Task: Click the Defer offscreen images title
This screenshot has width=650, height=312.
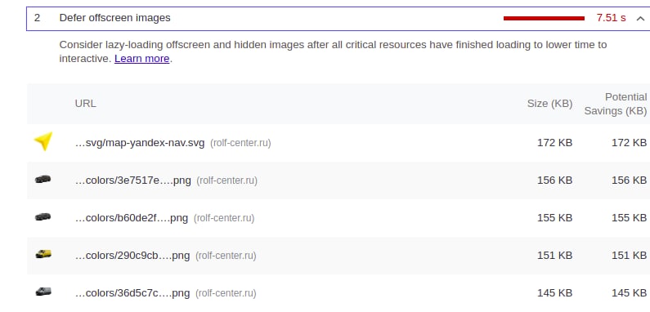Action: click(114, 18)
